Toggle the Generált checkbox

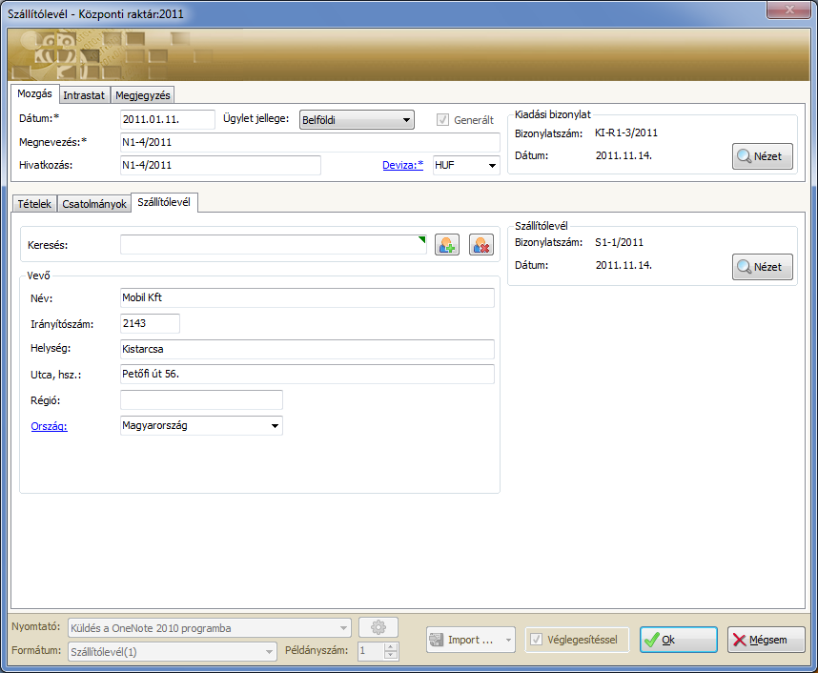click(x=442, y=120)
